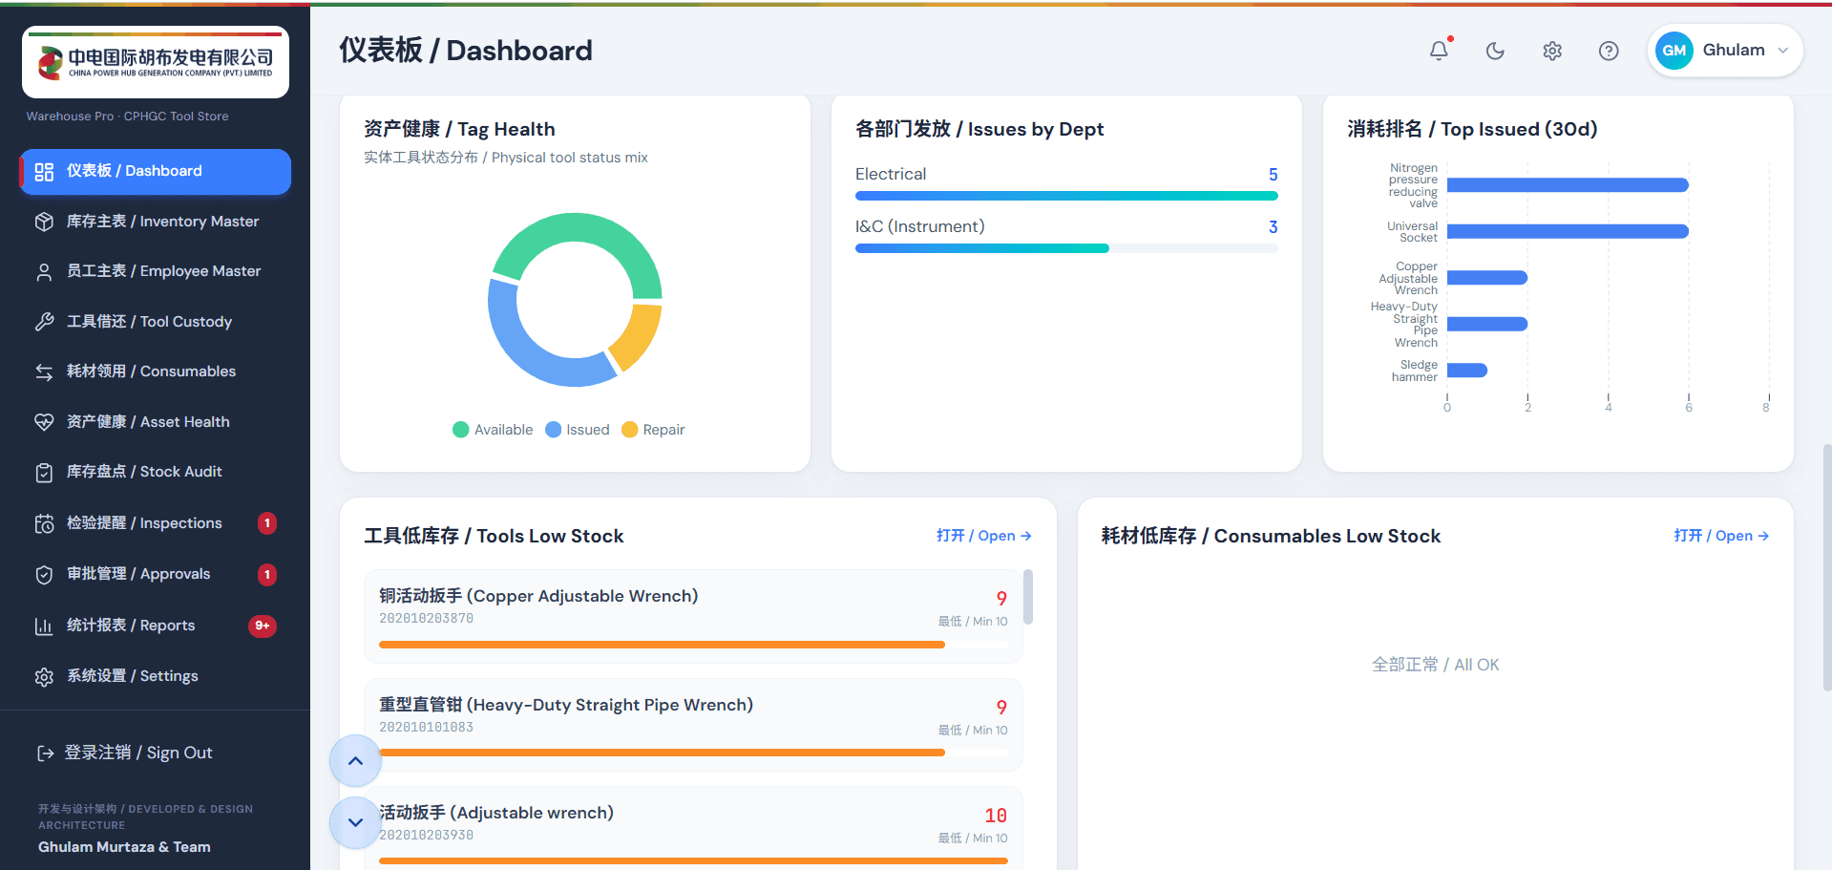
Task: Open 工具借还 / Tool Custody
Action: click(156, 322)
